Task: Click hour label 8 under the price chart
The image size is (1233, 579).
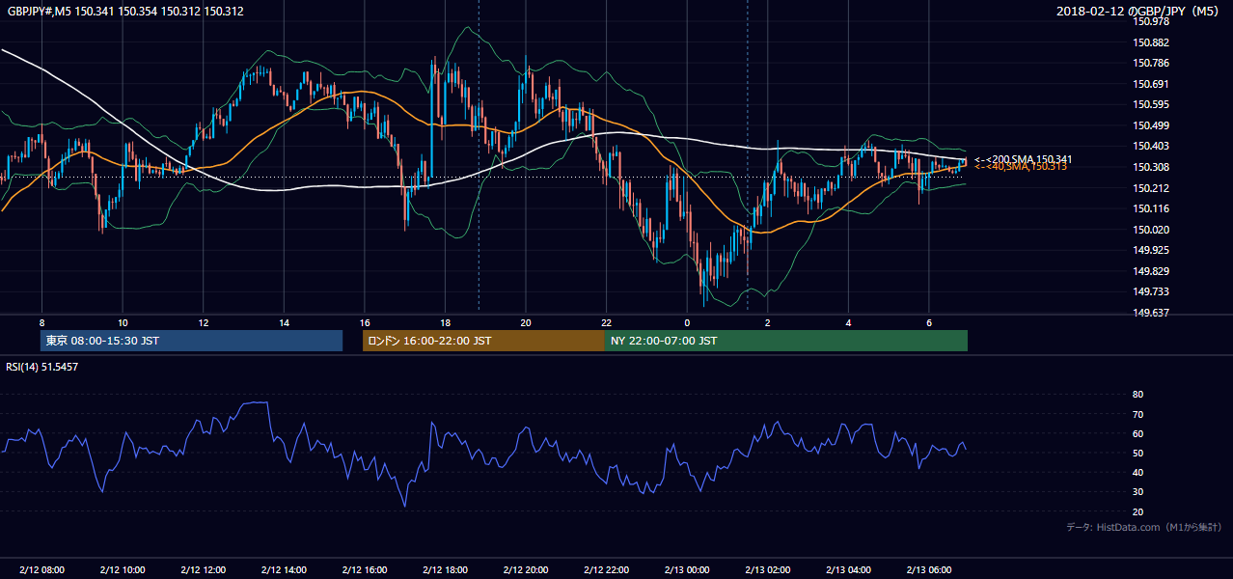Action: point(41,322)
